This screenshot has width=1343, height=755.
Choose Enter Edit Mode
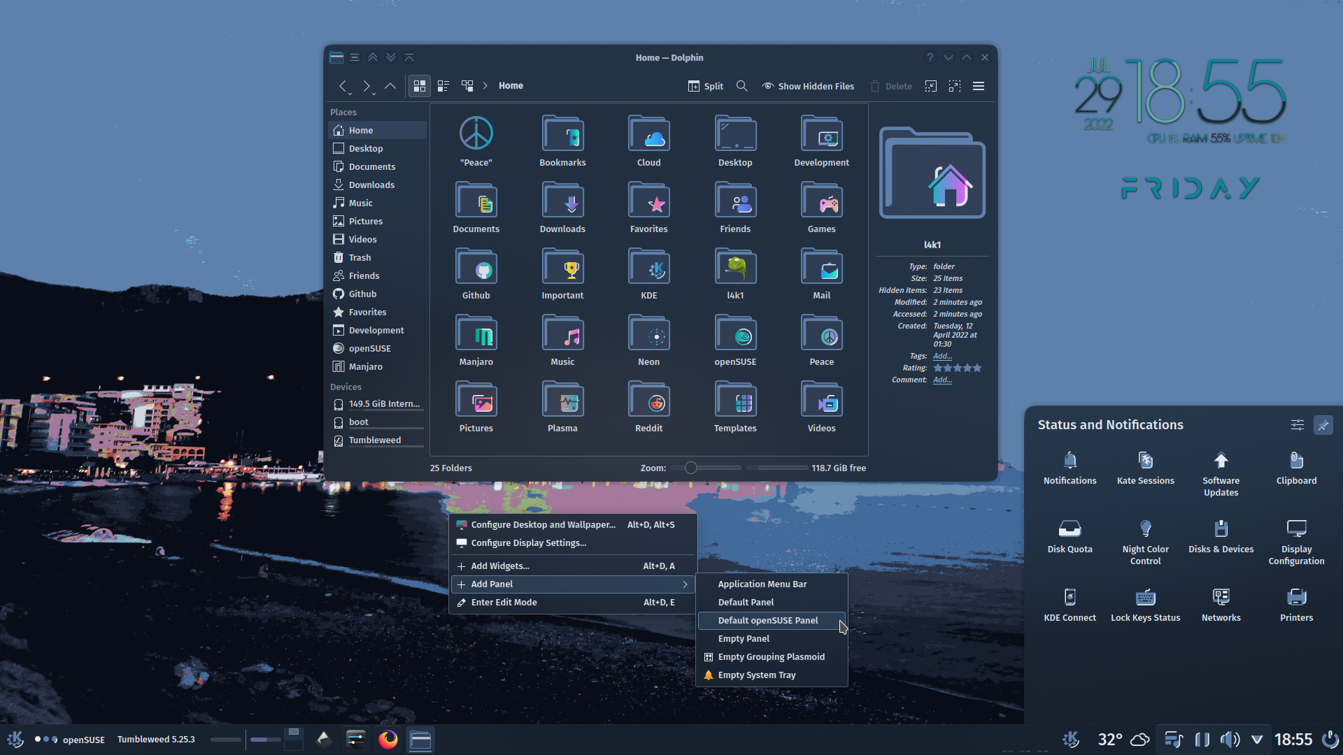click(573, 603)
